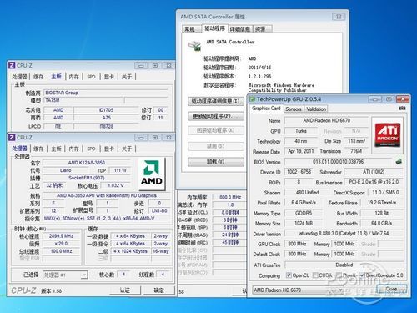Screen dimensions: 417x313
Task: Click the CPU-Z icon in the motherboard window title bar
Action: pos(12,65)
